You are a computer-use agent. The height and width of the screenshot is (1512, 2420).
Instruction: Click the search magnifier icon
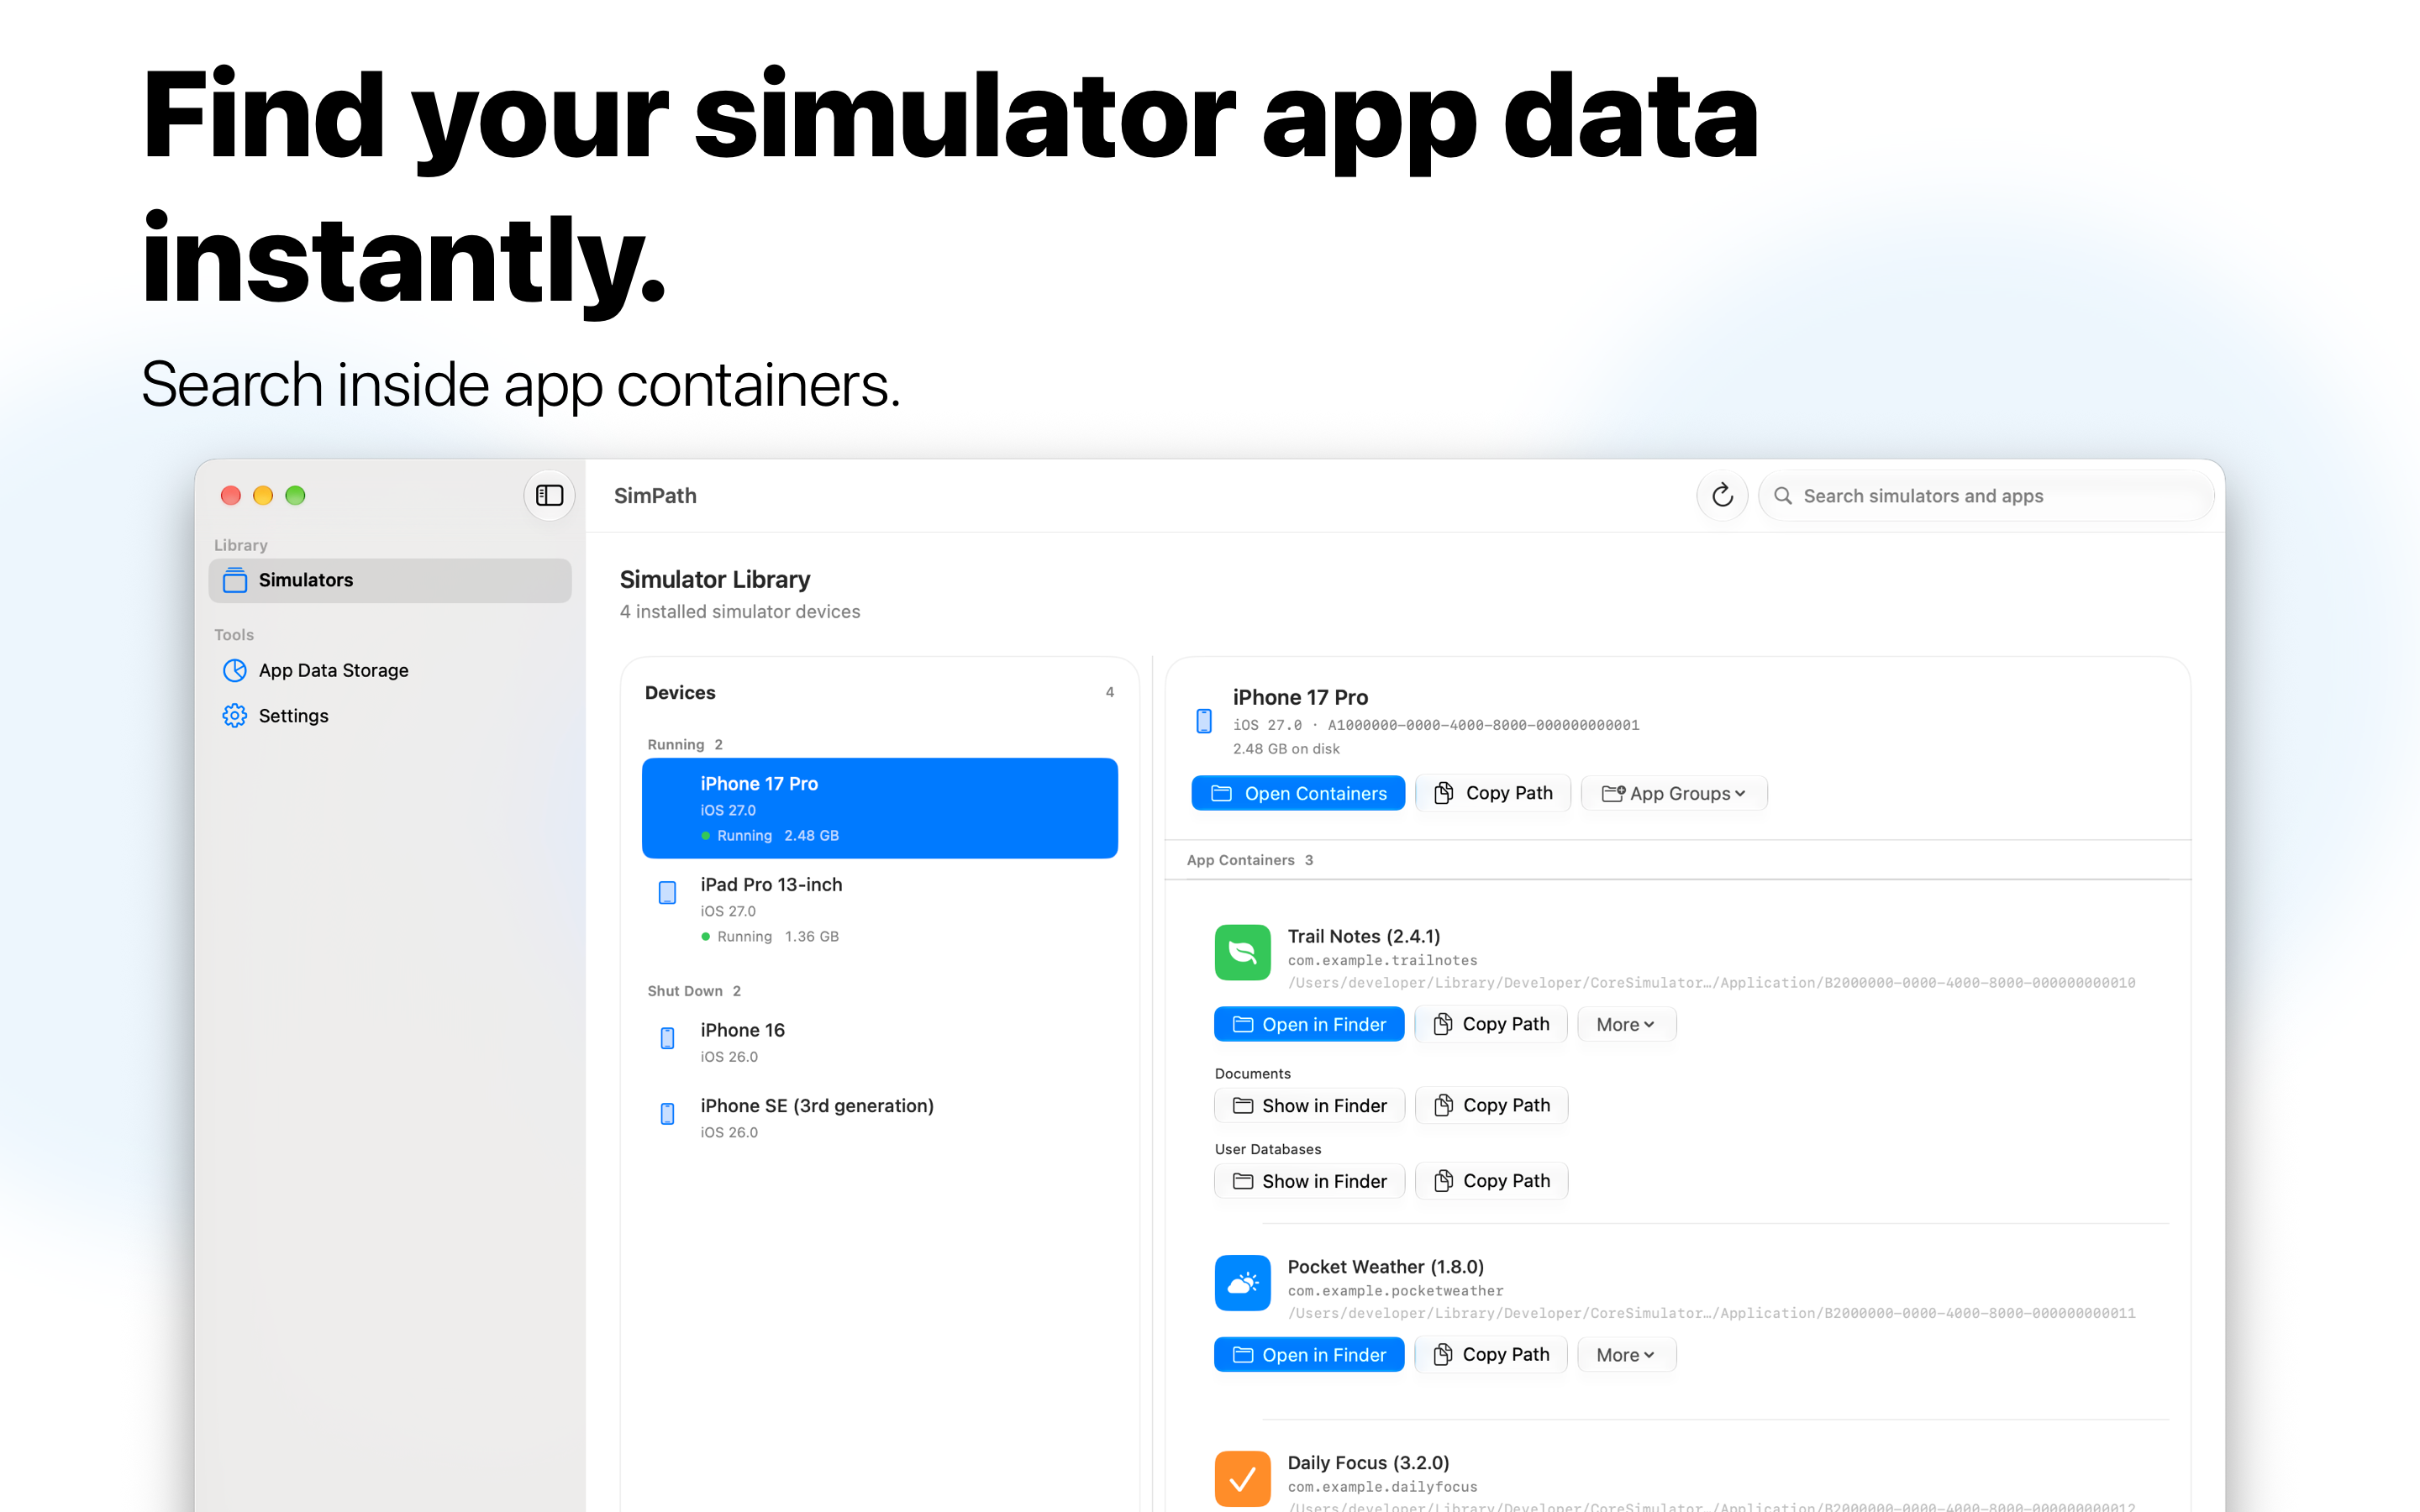coord(1782,496)
